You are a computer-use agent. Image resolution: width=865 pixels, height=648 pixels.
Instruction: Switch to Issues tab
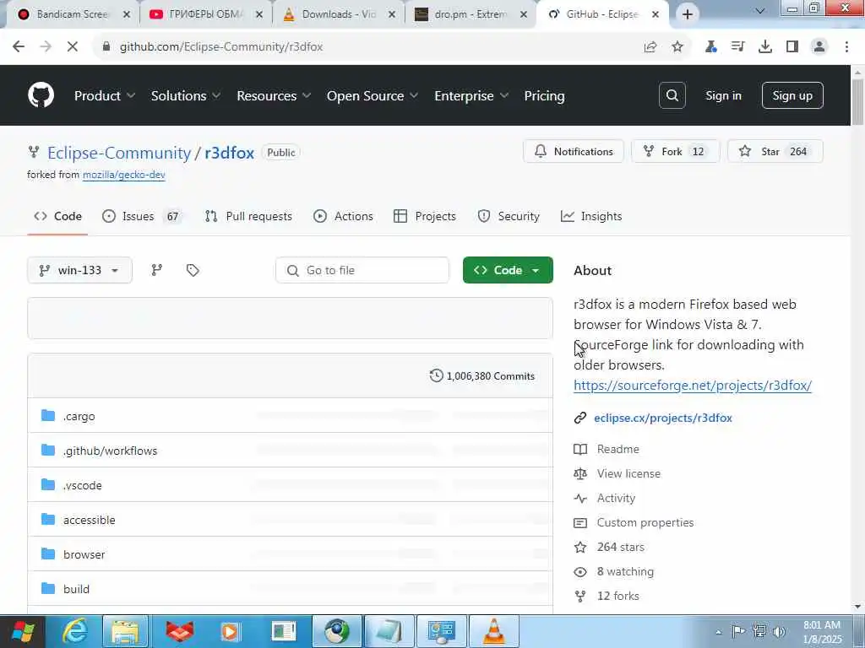[x=142, y=217]
